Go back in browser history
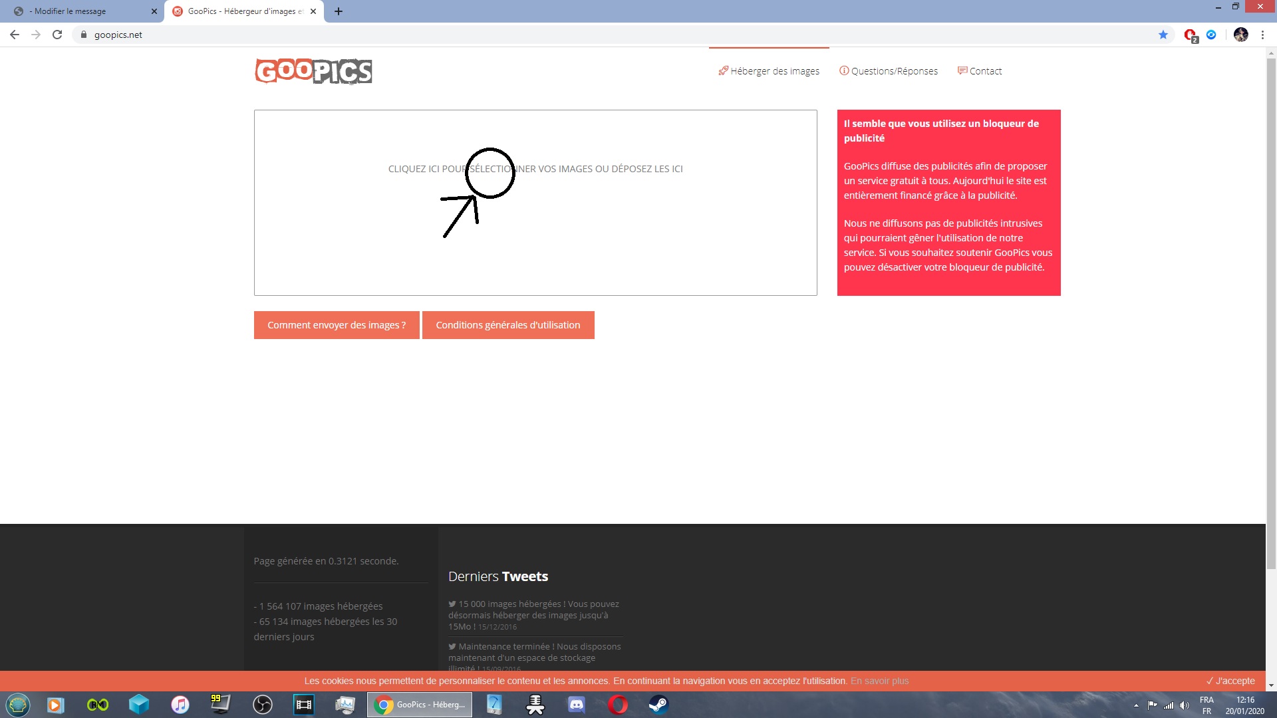This screenshot has width=1277, height=718. tap(15, 35)
